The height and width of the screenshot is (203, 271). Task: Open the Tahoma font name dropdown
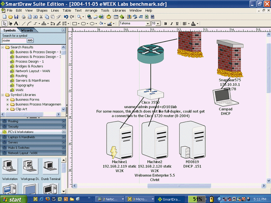(x=147, y=23)
